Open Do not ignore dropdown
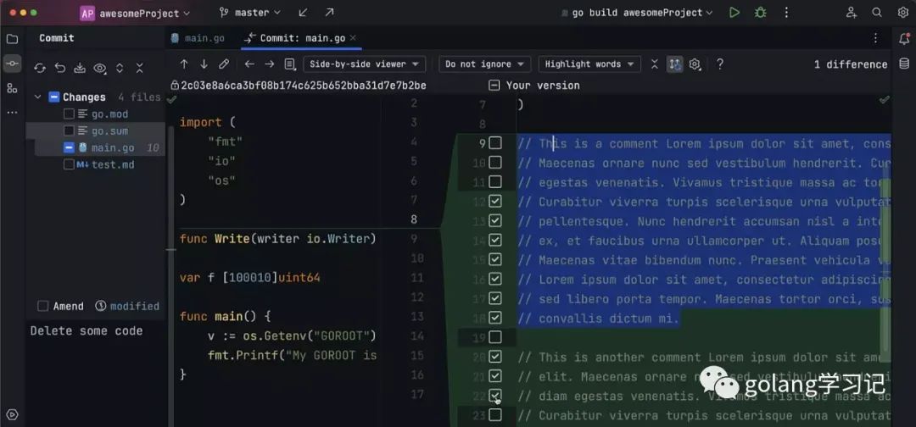 point(485,64)
